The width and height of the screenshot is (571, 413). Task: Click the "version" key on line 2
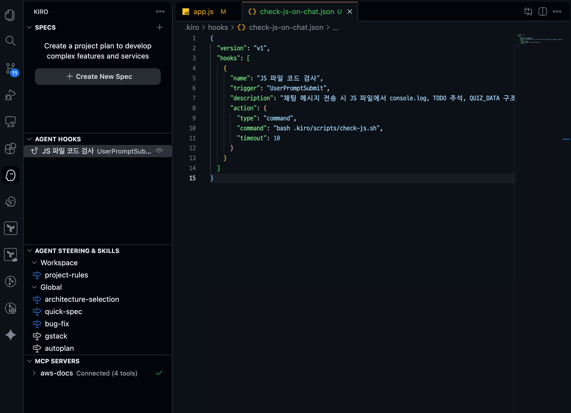point(232,48)
